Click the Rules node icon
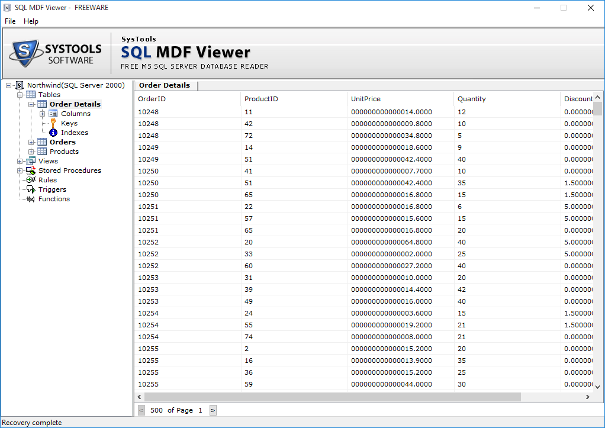The image size is (605, 428). click(x=31, y=180)
